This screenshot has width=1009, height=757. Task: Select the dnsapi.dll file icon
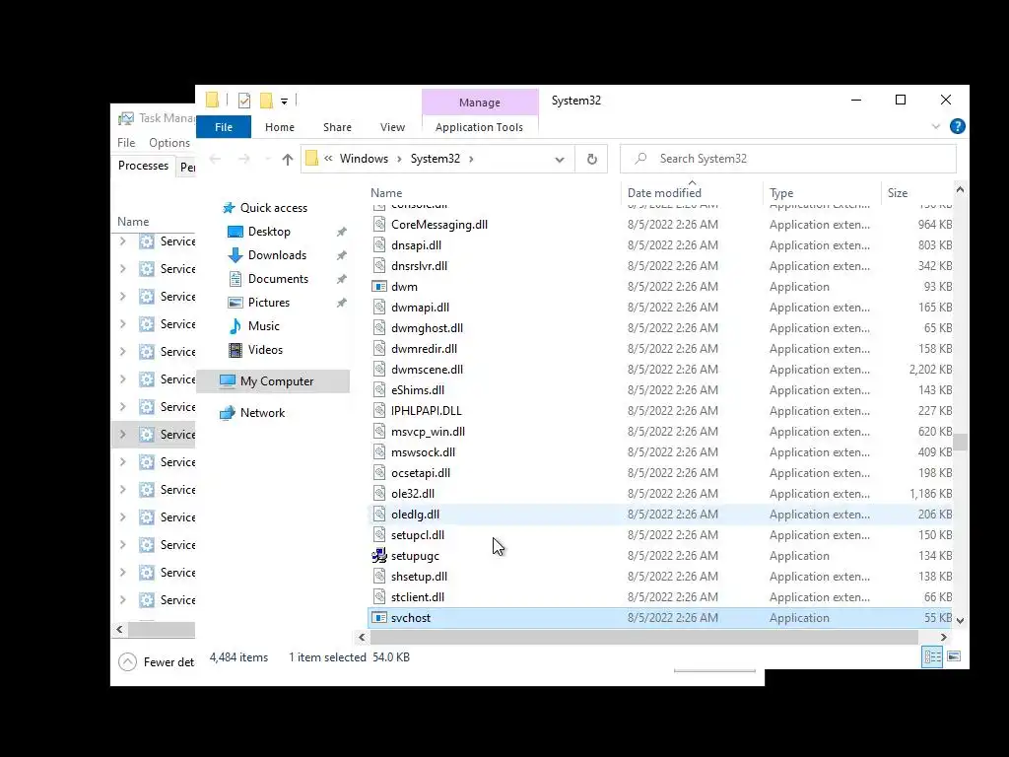(x=379, y=245)
